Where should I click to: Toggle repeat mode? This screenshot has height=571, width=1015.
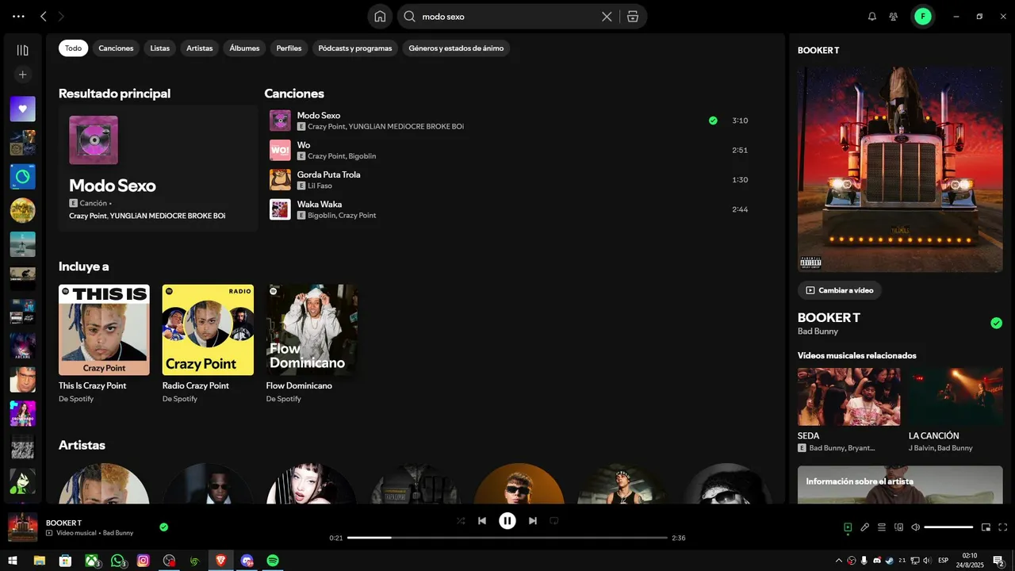(x=554, y=521)
